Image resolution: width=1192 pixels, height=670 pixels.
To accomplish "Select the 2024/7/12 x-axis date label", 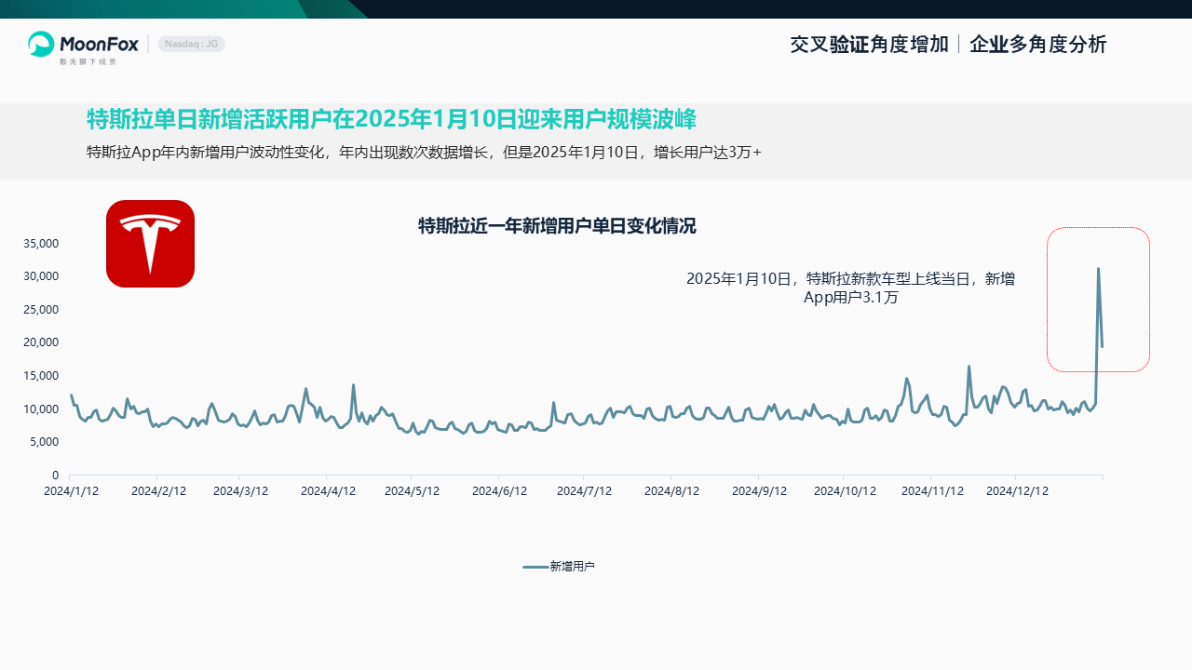I will (x=584, y=491).
